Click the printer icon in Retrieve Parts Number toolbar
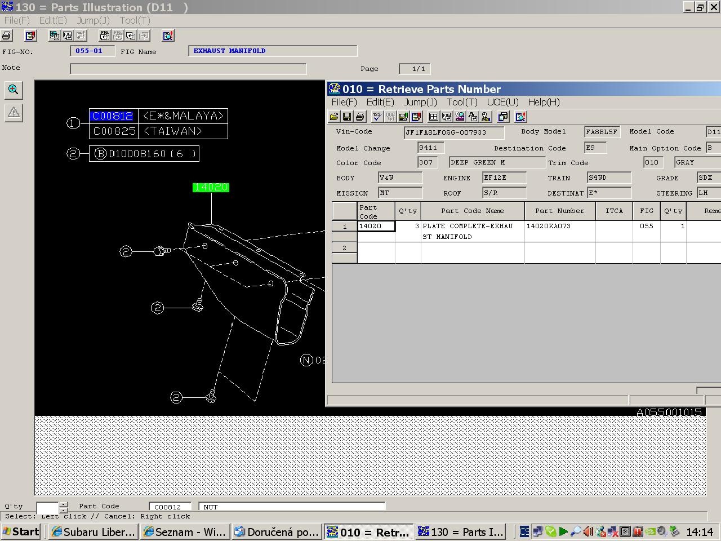Viewport: 721px width, 541px height. (360, 117)
